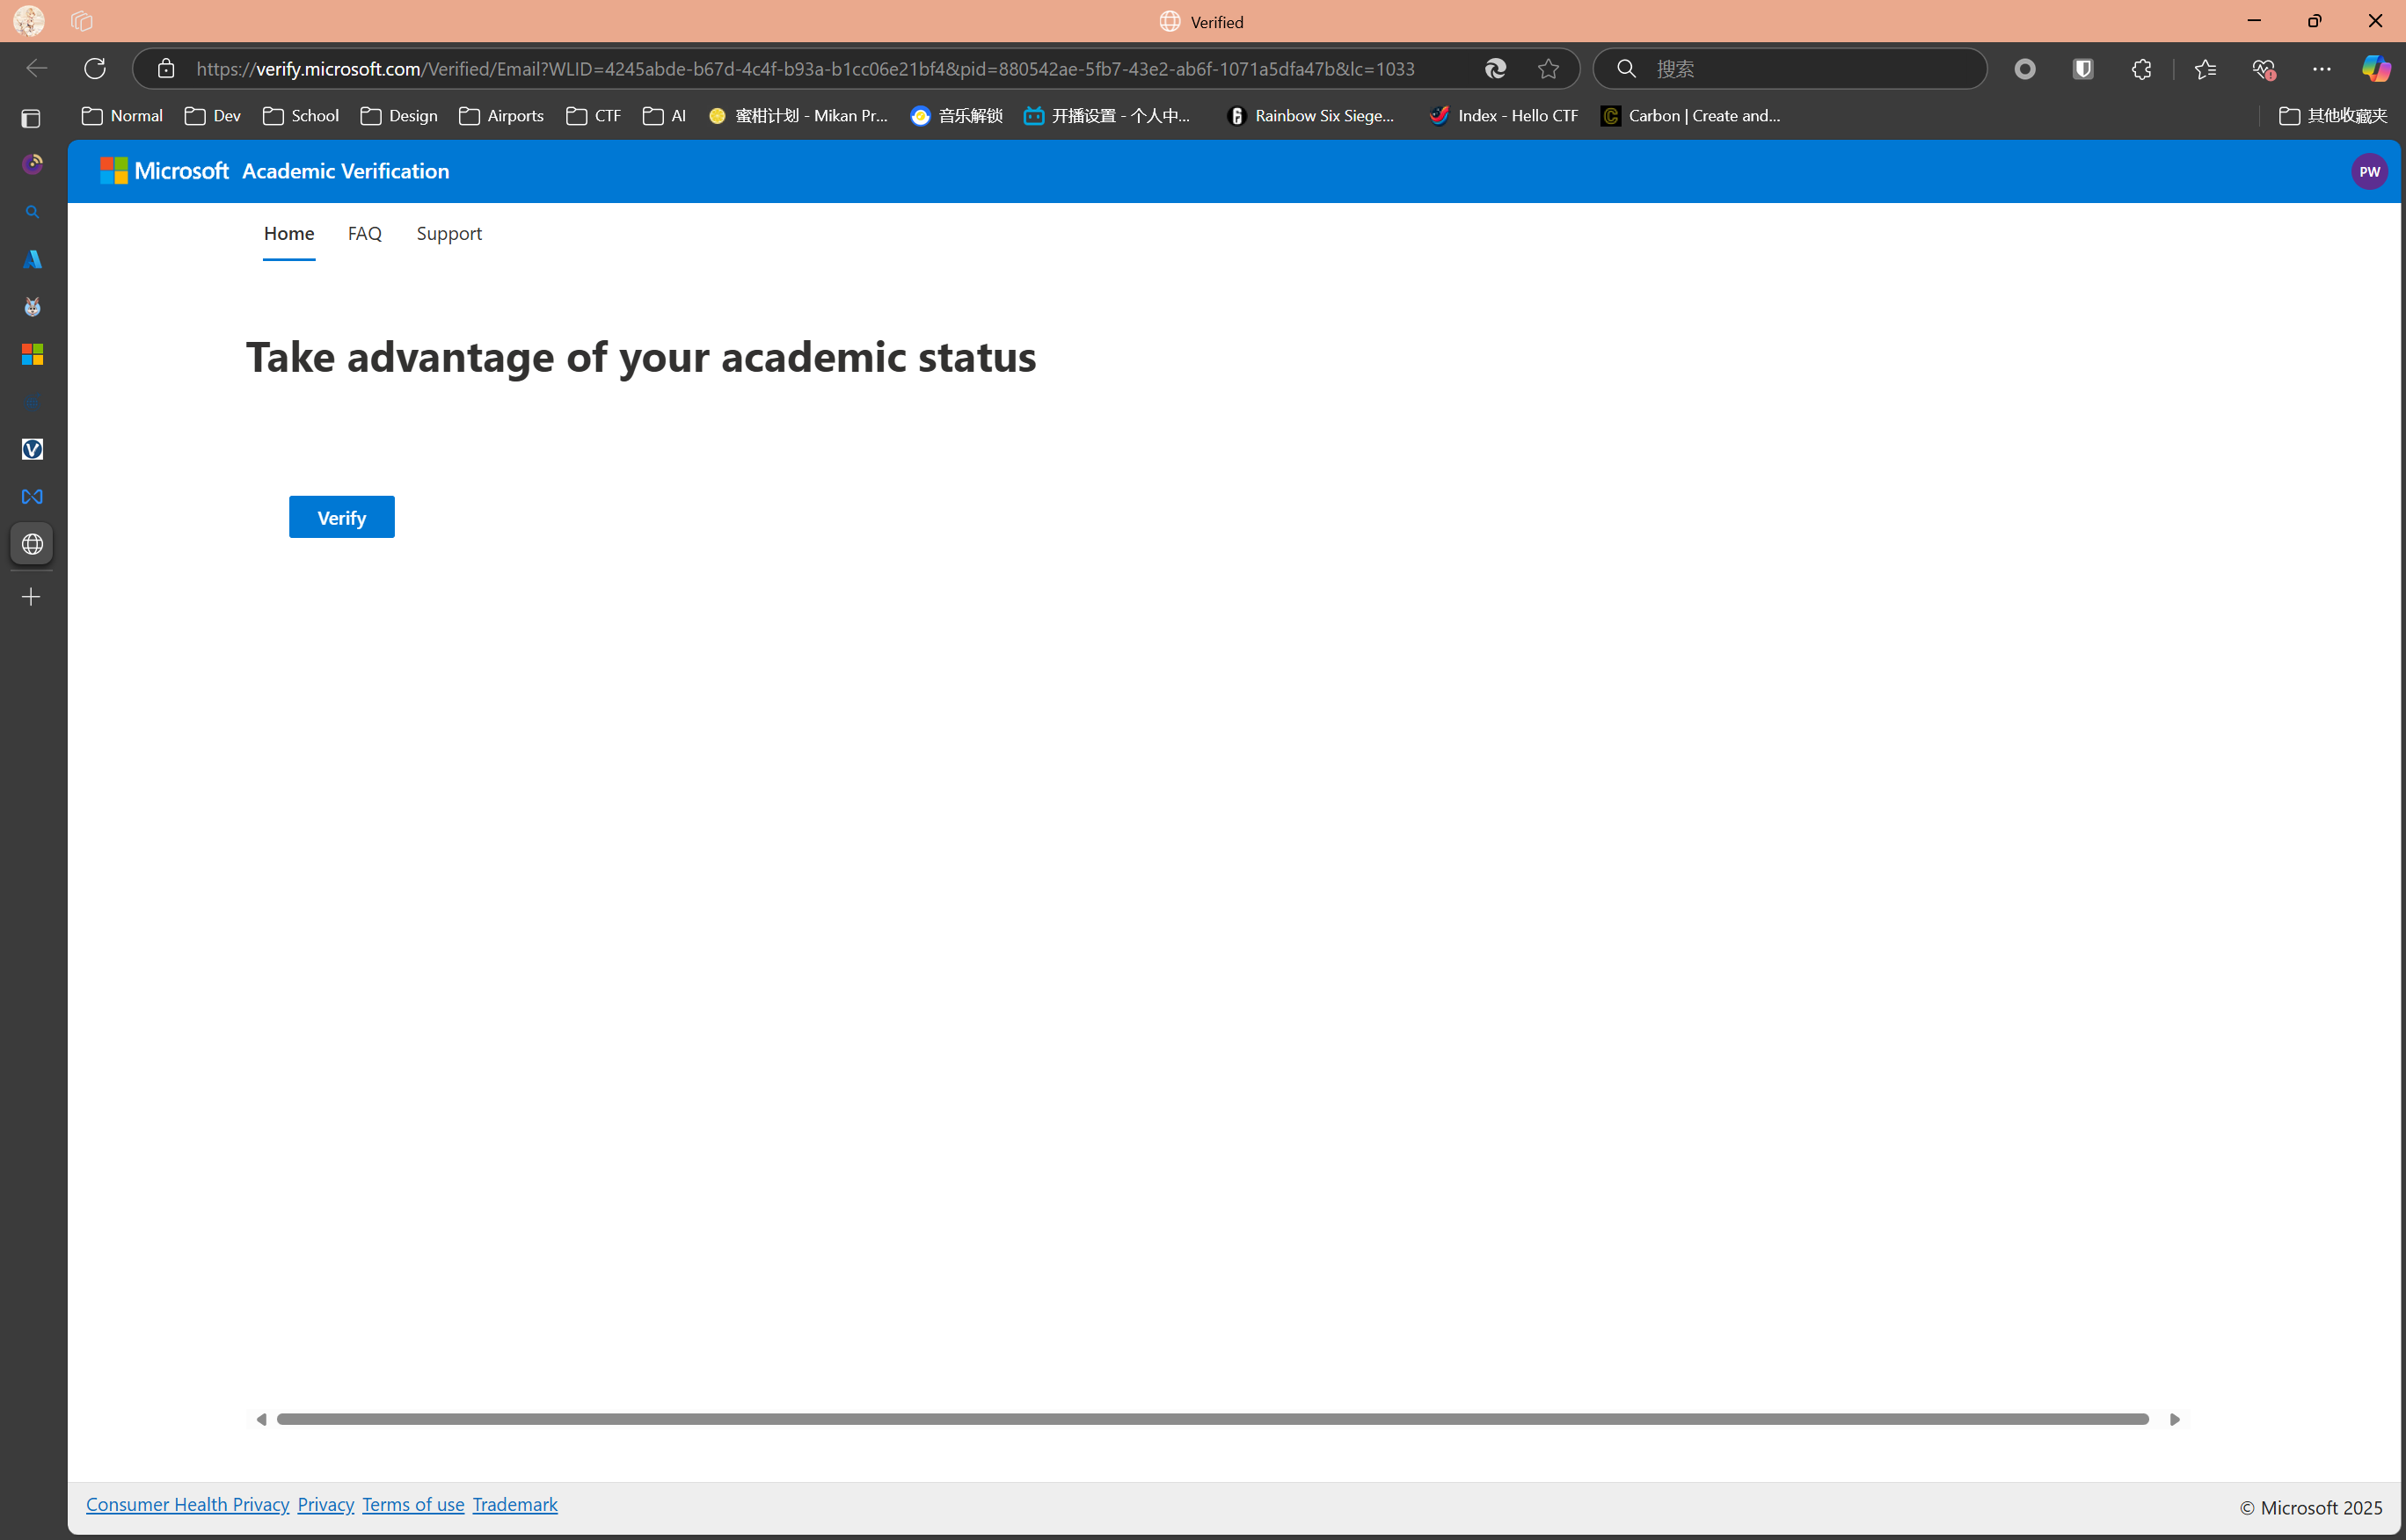Image resolution: width=2406 pixels, height=1540 pixels.
Task: Switch to the FAQ tab
Action: [364, 233]
